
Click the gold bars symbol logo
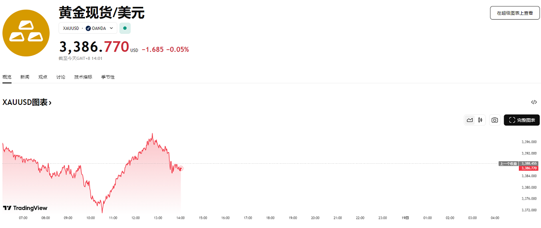click(x=26, y=33)
